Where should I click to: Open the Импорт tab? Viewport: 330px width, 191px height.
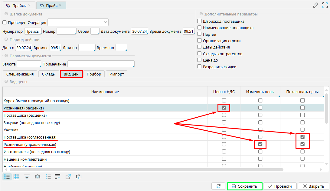[x=116, y=74]
